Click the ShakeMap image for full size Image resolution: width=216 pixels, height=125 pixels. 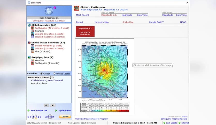104,76
